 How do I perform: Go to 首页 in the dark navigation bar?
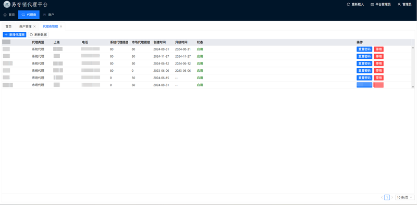coord(9,15)
